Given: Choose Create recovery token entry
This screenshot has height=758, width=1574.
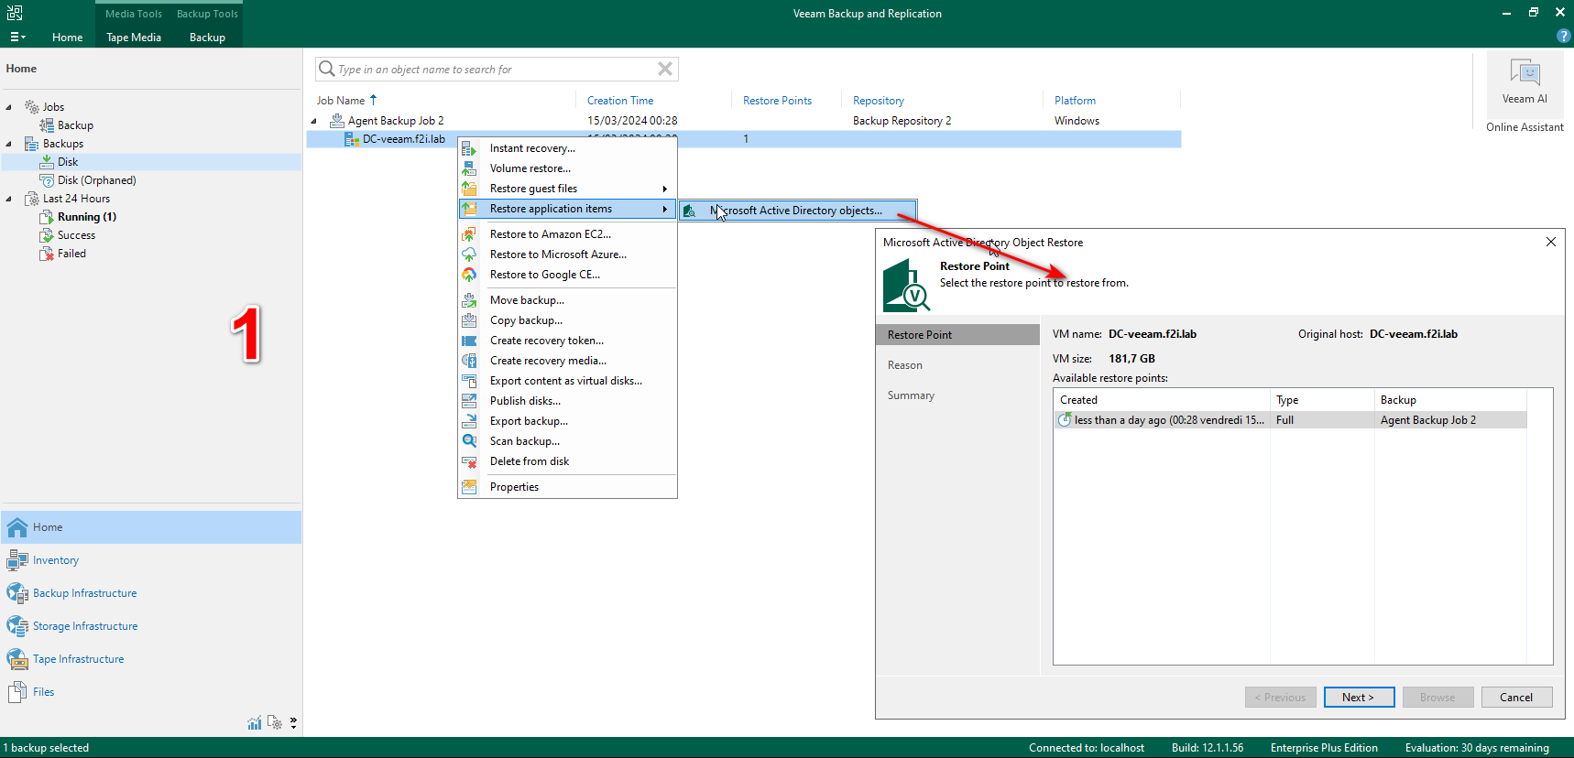Looking at the screenshot, I should click(x=567, y=341).
